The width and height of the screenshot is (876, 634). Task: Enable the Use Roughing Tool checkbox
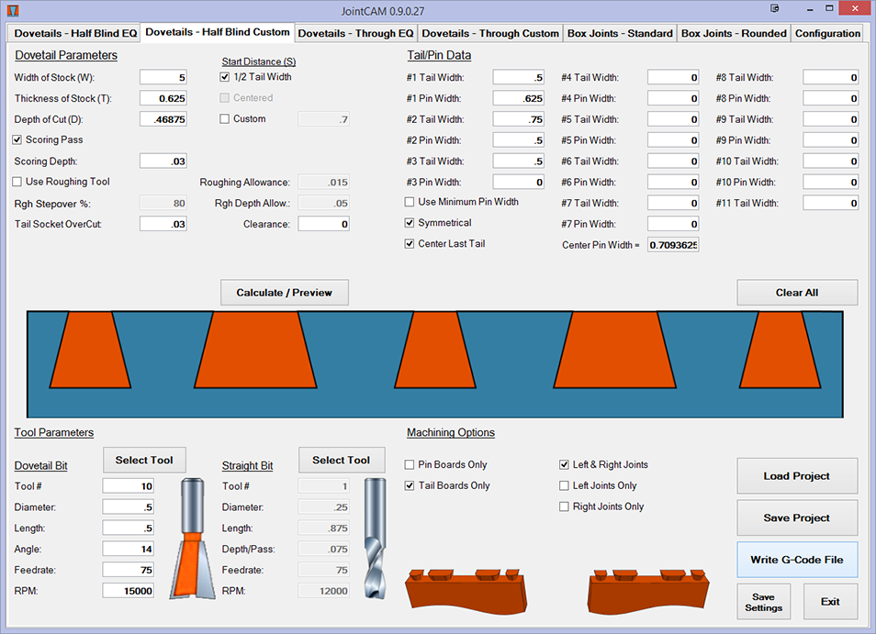17,182
